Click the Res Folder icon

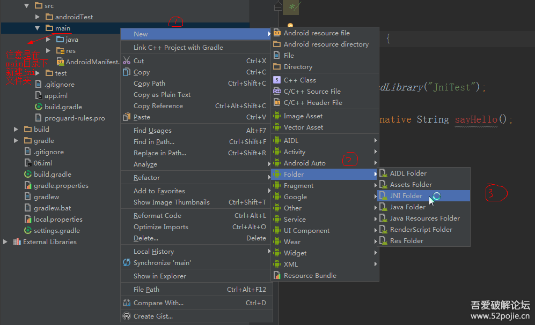[x=383, y=240]
